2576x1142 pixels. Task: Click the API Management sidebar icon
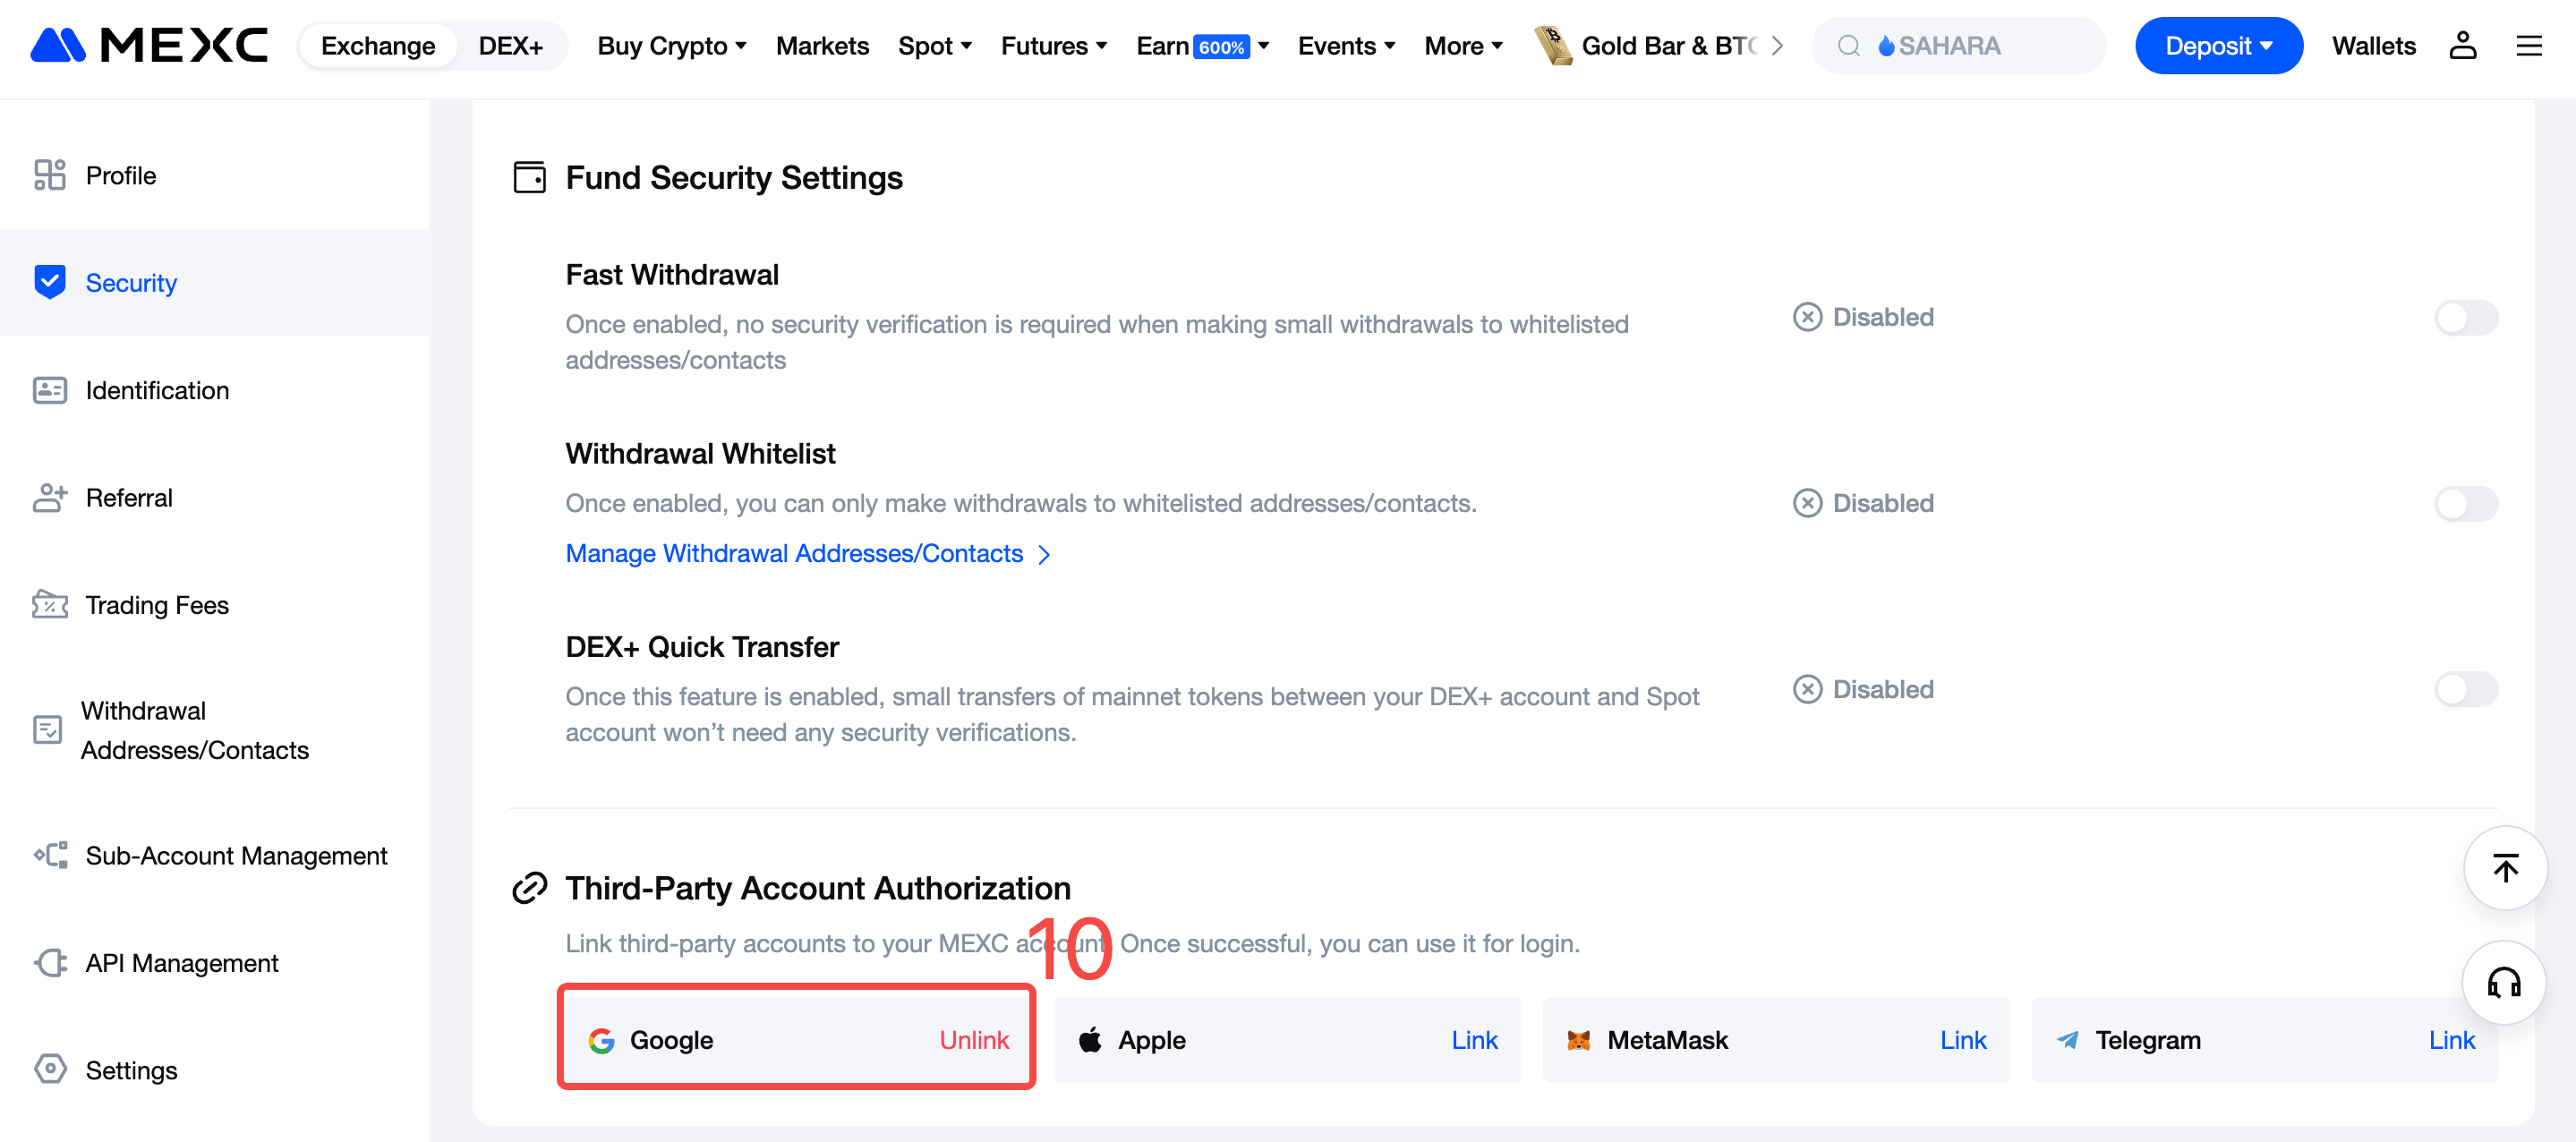[x=49, y=963]
